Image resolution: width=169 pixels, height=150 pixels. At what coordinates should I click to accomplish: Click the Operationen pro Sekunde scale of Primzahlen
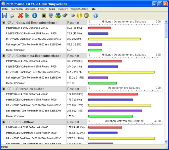point(125,89)
